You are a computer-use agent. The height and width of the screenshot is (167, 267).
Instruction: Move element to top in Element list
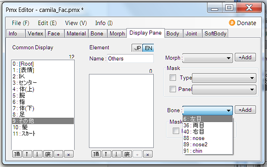[96, 154]
